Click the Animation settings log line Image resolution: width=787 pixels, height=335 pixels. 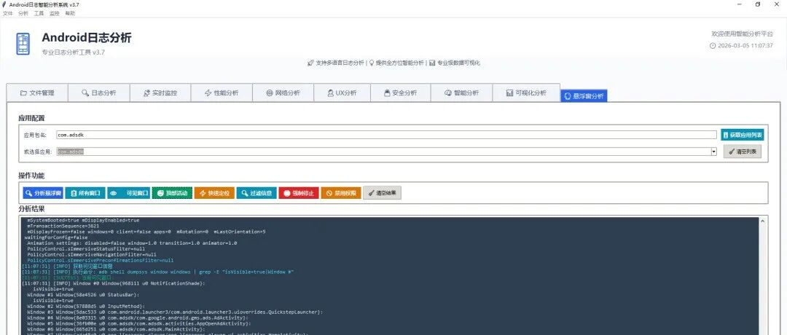click(132, 243)
